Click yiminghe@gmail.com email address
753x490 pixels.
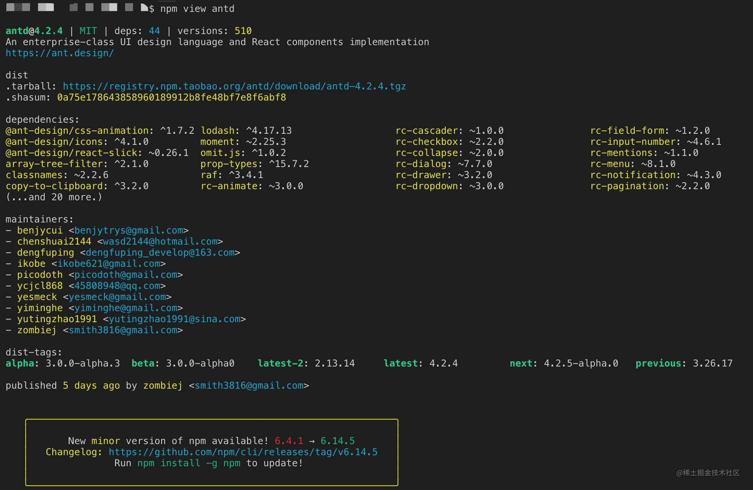[126, 308]
